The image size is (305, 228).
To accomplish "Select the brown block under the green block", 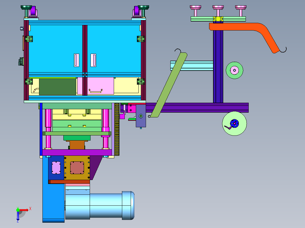I will point(77,145).
